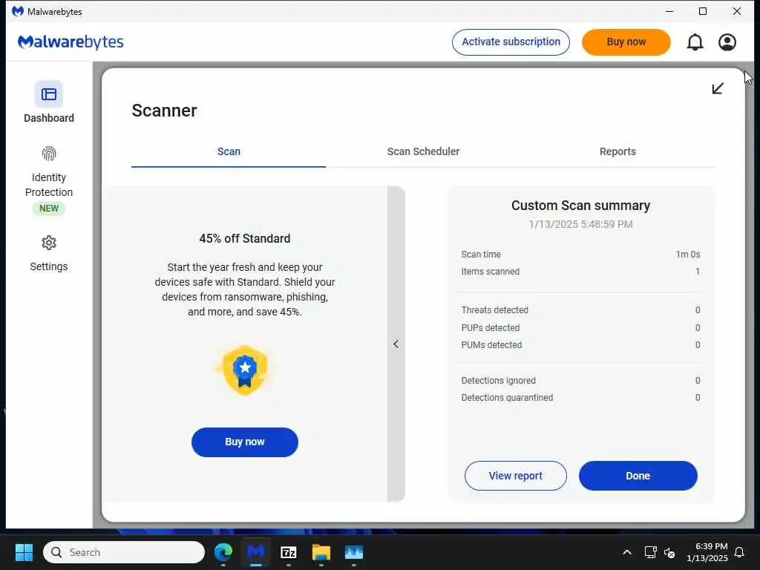
Task: Click the gold shield badge image
Action: point(245,370)
